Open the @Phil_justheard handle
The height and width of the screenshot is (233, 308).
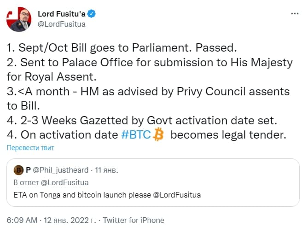(60, 170)
